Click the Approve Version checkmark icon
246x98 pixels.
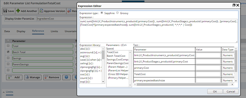click(x=41, y=11)
